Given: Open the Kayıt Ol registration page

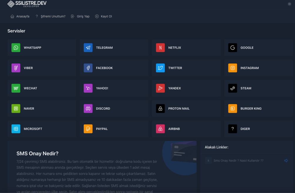Looking at the screenshot, I should pyautogui.click(x=104, y=16).
